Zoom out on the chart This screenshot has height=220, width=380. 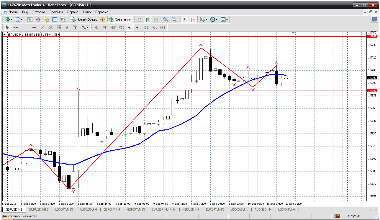coord(174,19)
